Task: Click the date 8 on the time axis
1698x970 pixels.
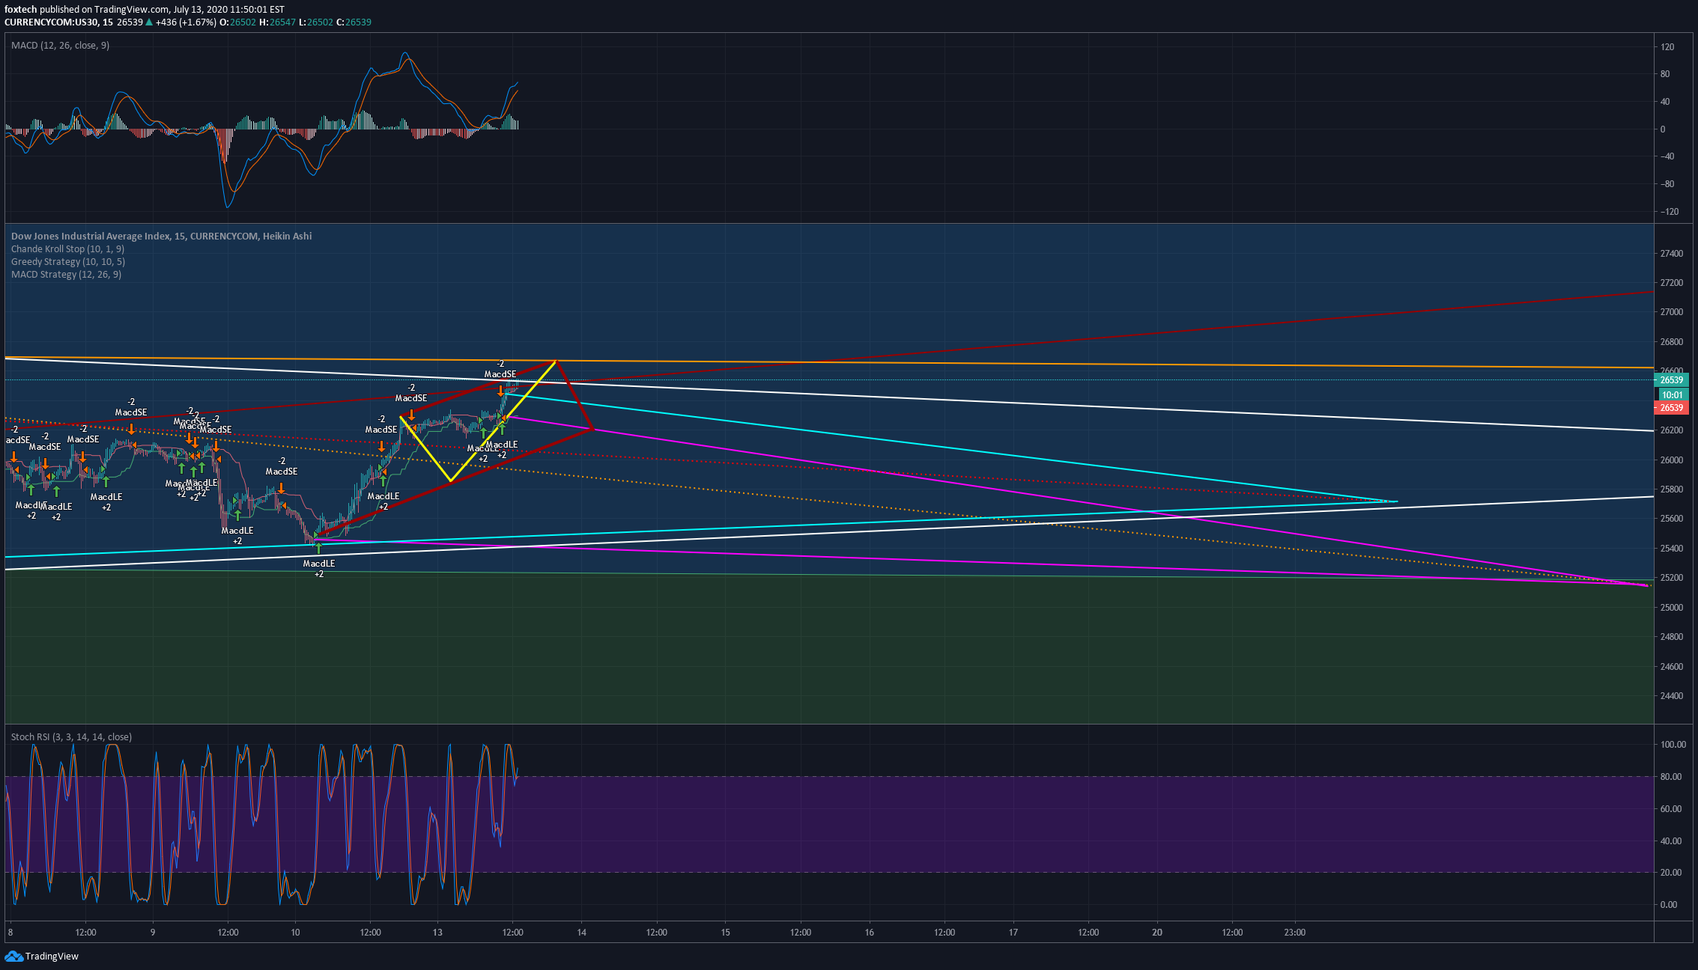Action: (10, 933)
